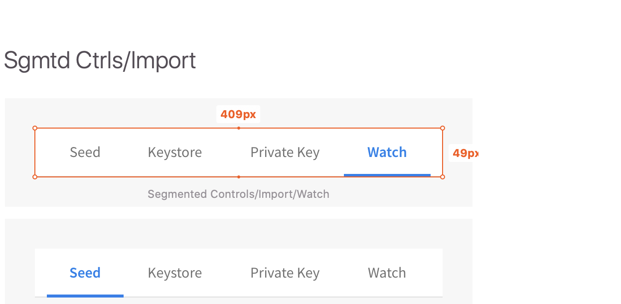Open the Private Key tab in the top control
This screenshot has width=621, height=304.
285,152
